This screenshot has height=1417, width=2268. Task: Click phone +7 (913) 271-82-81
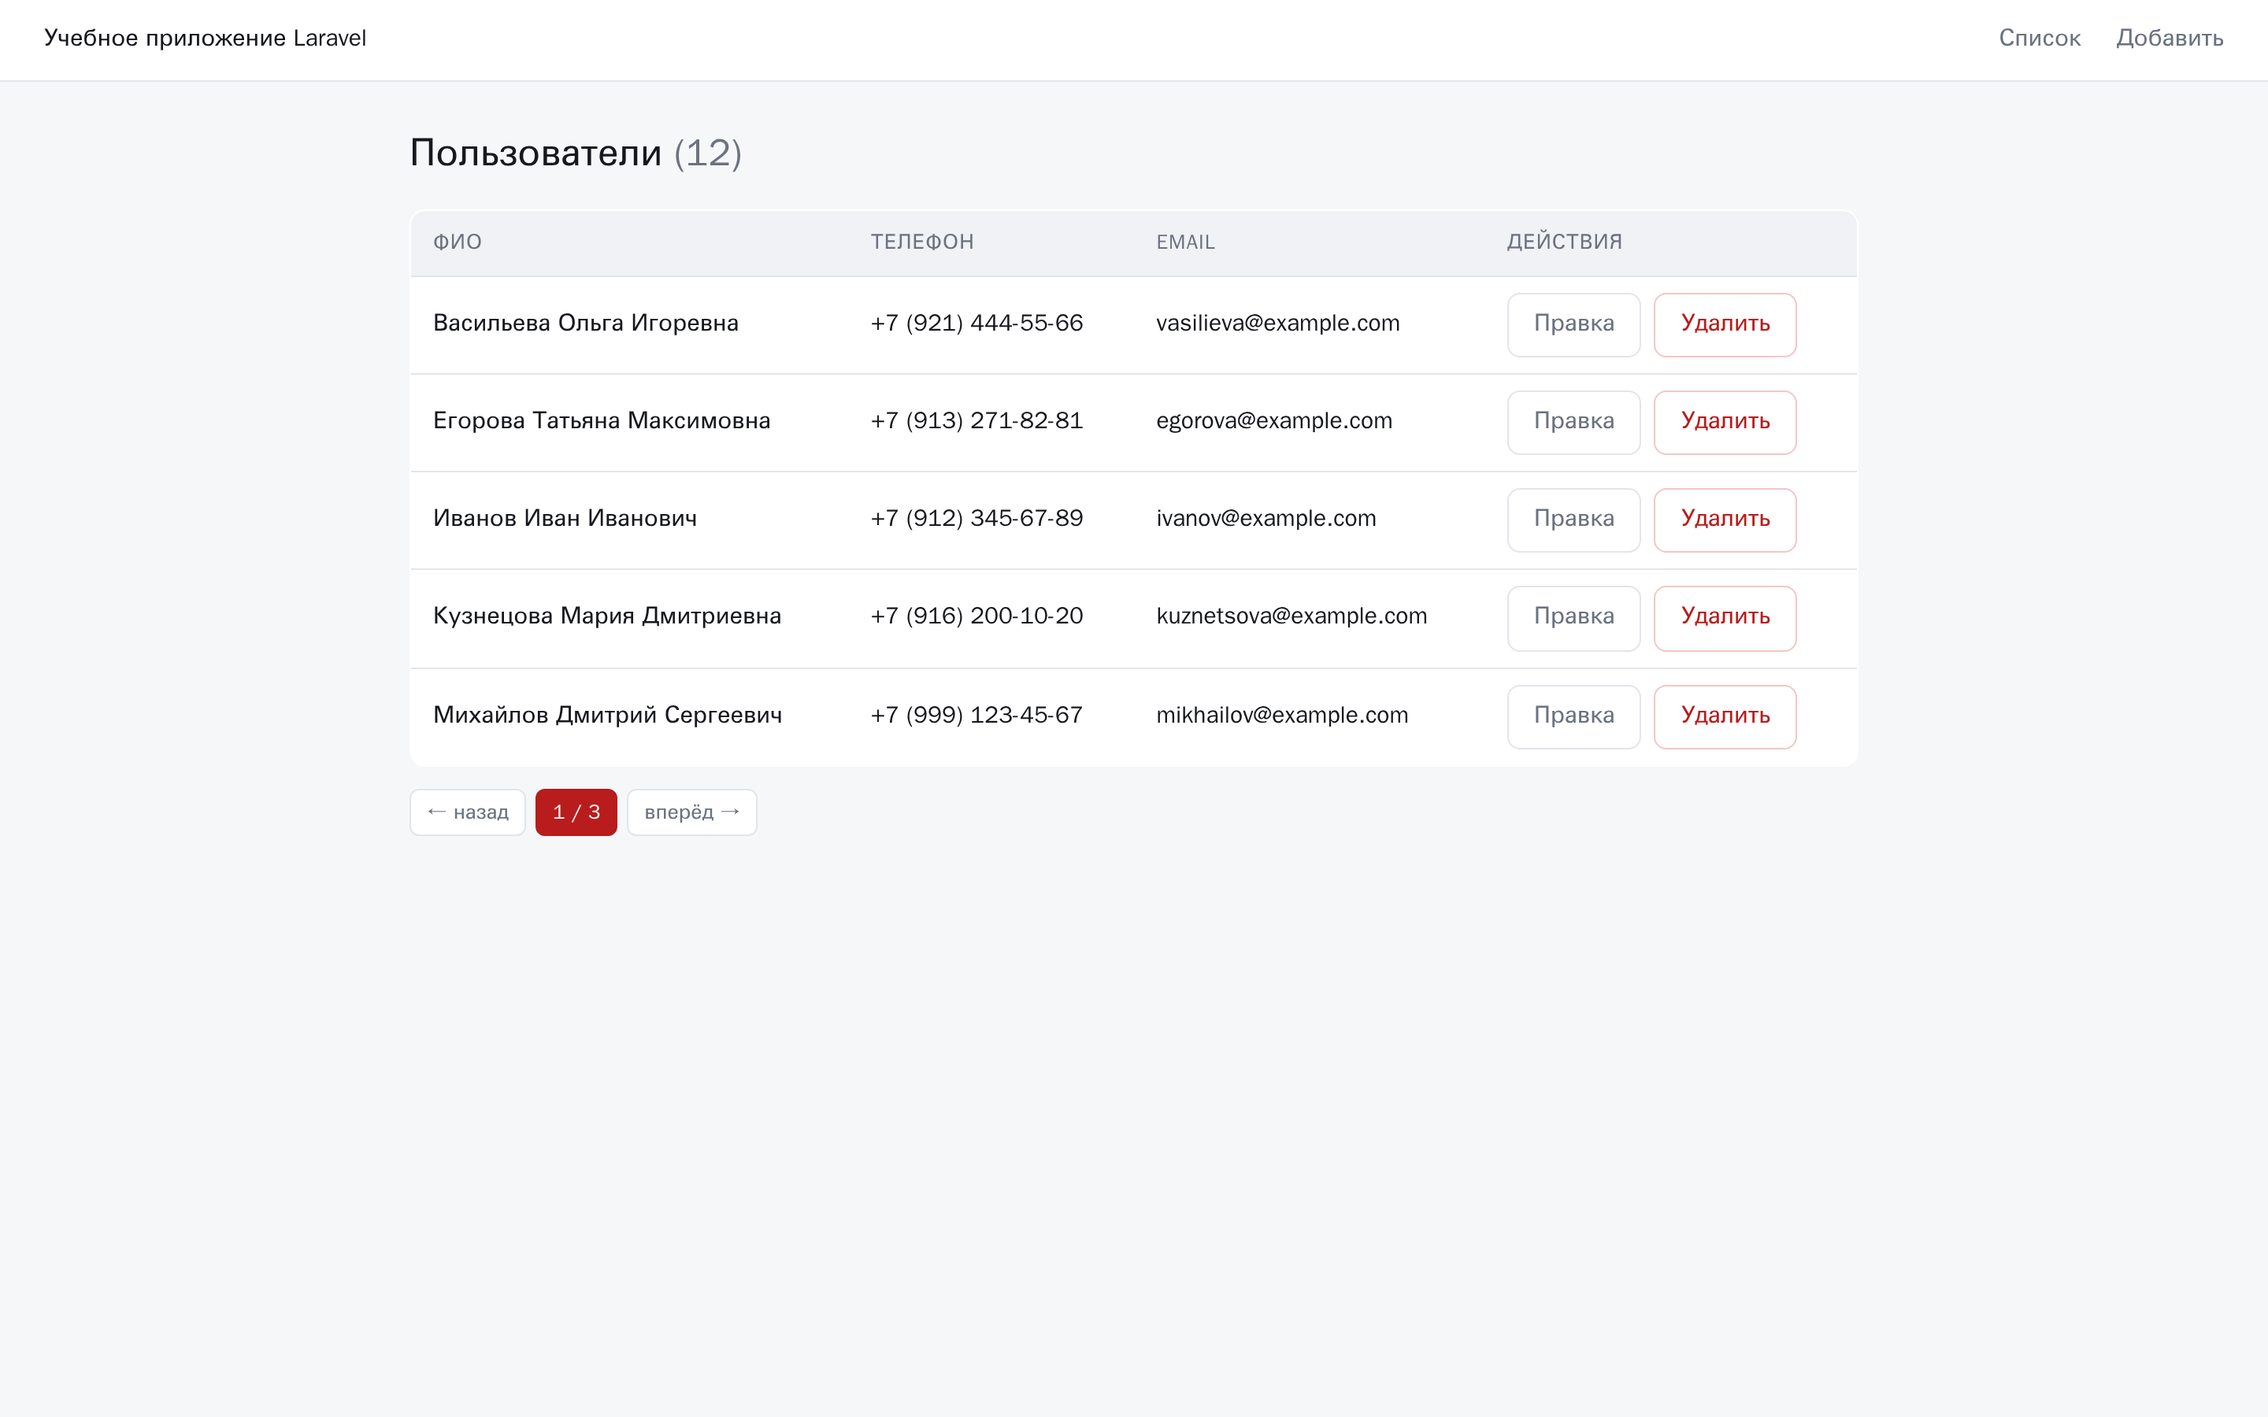pos(976,421)
